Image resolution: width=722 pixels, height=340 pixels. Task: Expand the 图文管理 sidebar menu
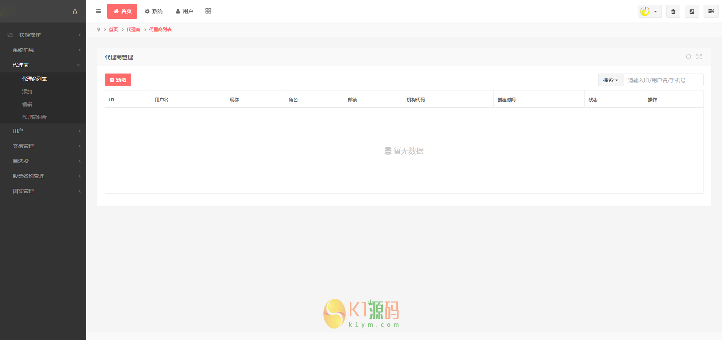tap(43, 191)
